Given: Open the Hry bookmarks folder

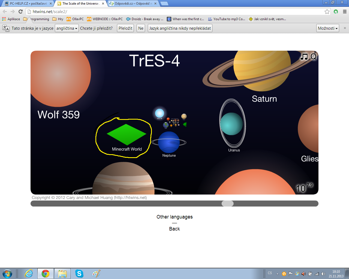Looking at the screenshot, I should coord(58,19).
